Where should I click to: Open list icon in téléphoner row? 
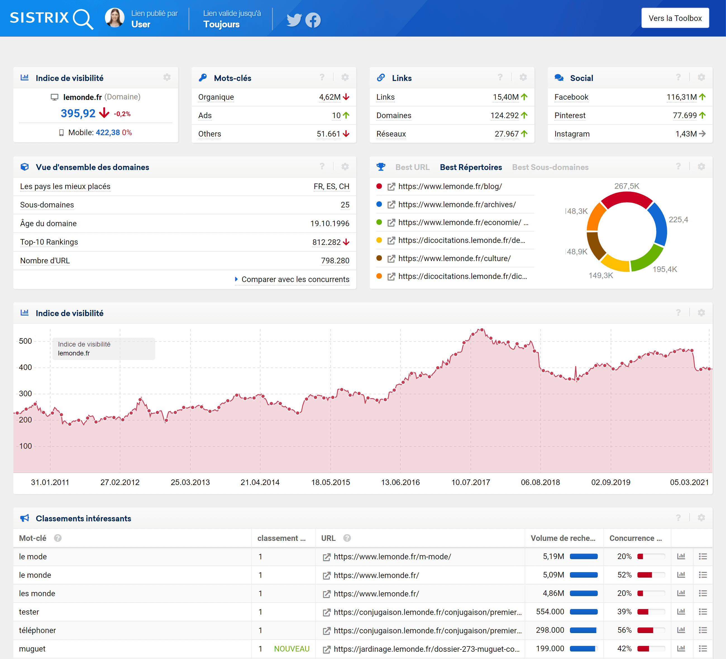tap(703, 630)
